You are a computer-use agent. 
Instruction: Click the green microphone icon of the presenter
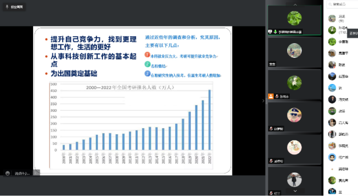click(x=275, y=32)
